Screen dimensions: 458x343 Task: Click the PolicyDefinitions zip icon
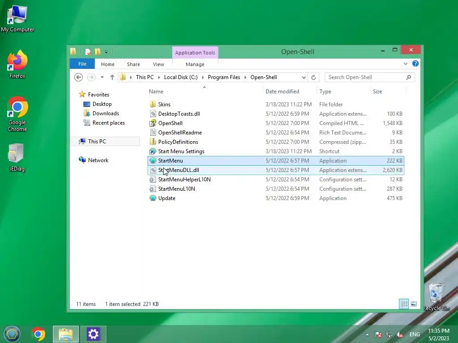point(153,142)
